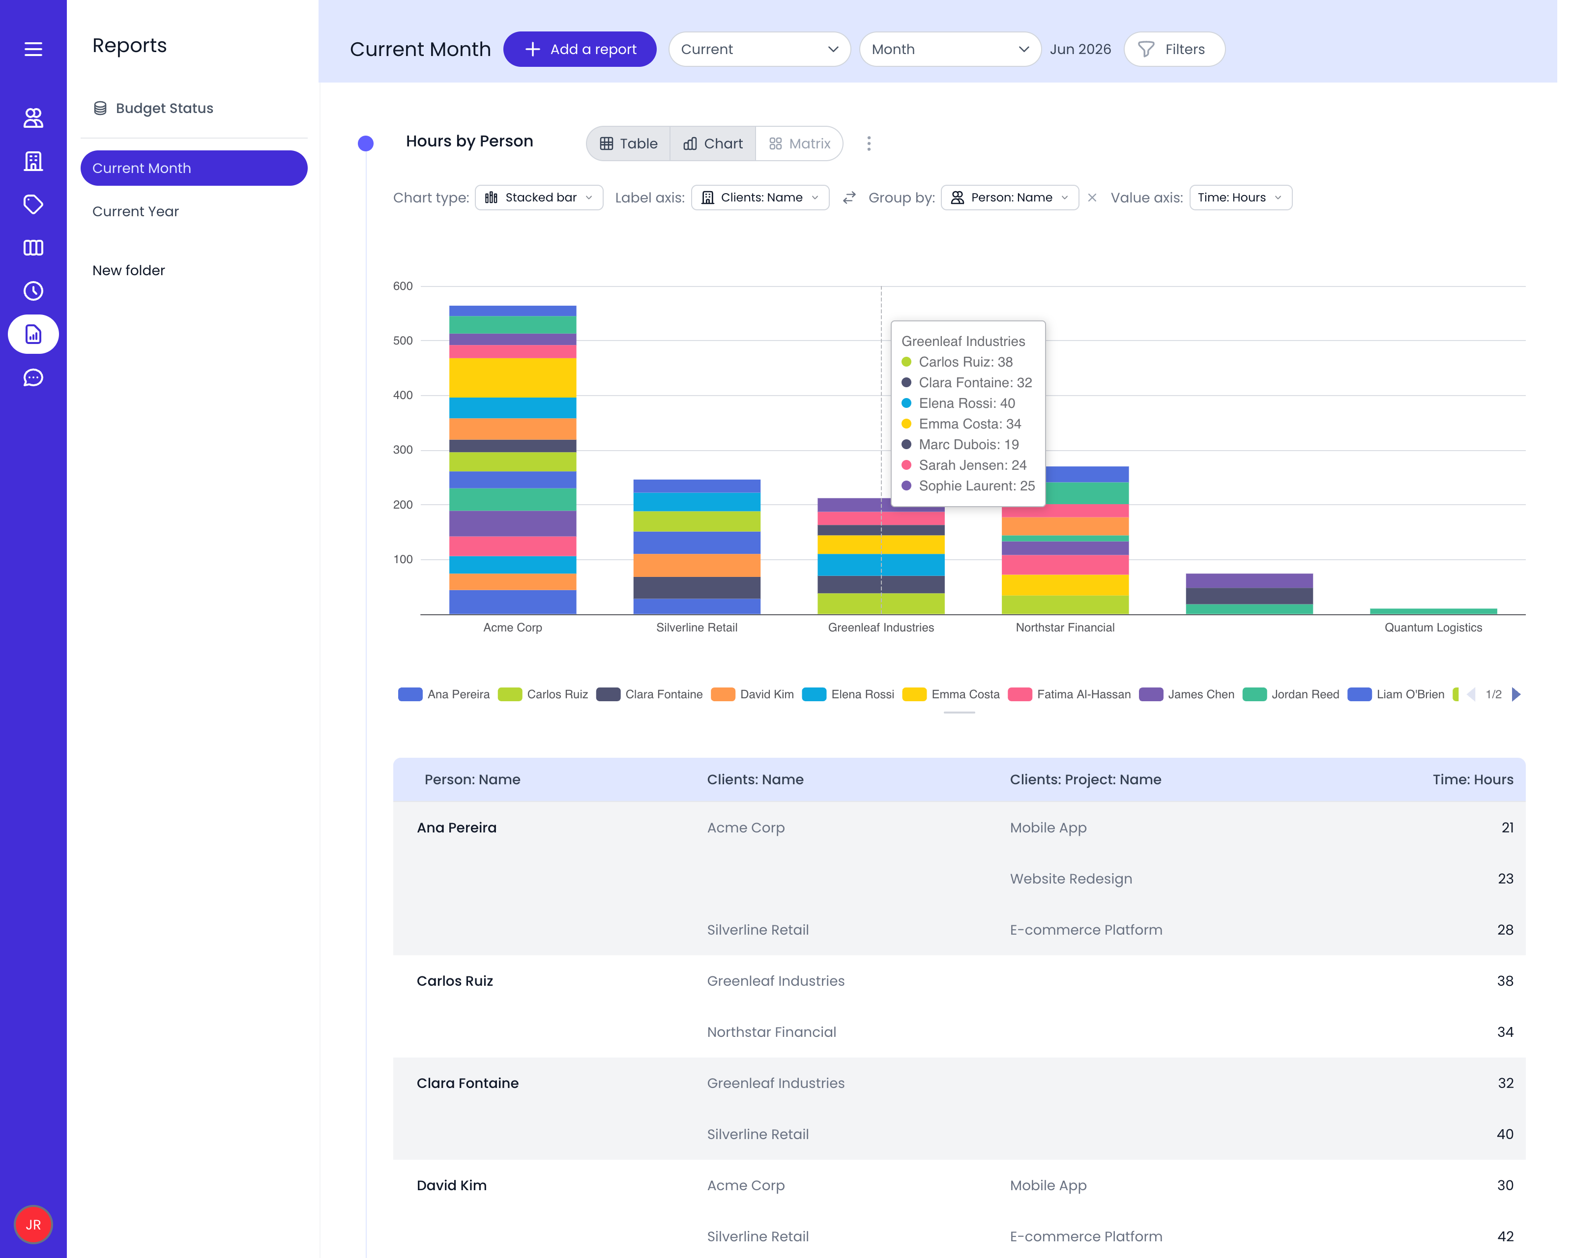The height and width of the screenshot is (1258, 1573).
Task: Toggle David Kim legend series
Action: coord(752,694)
